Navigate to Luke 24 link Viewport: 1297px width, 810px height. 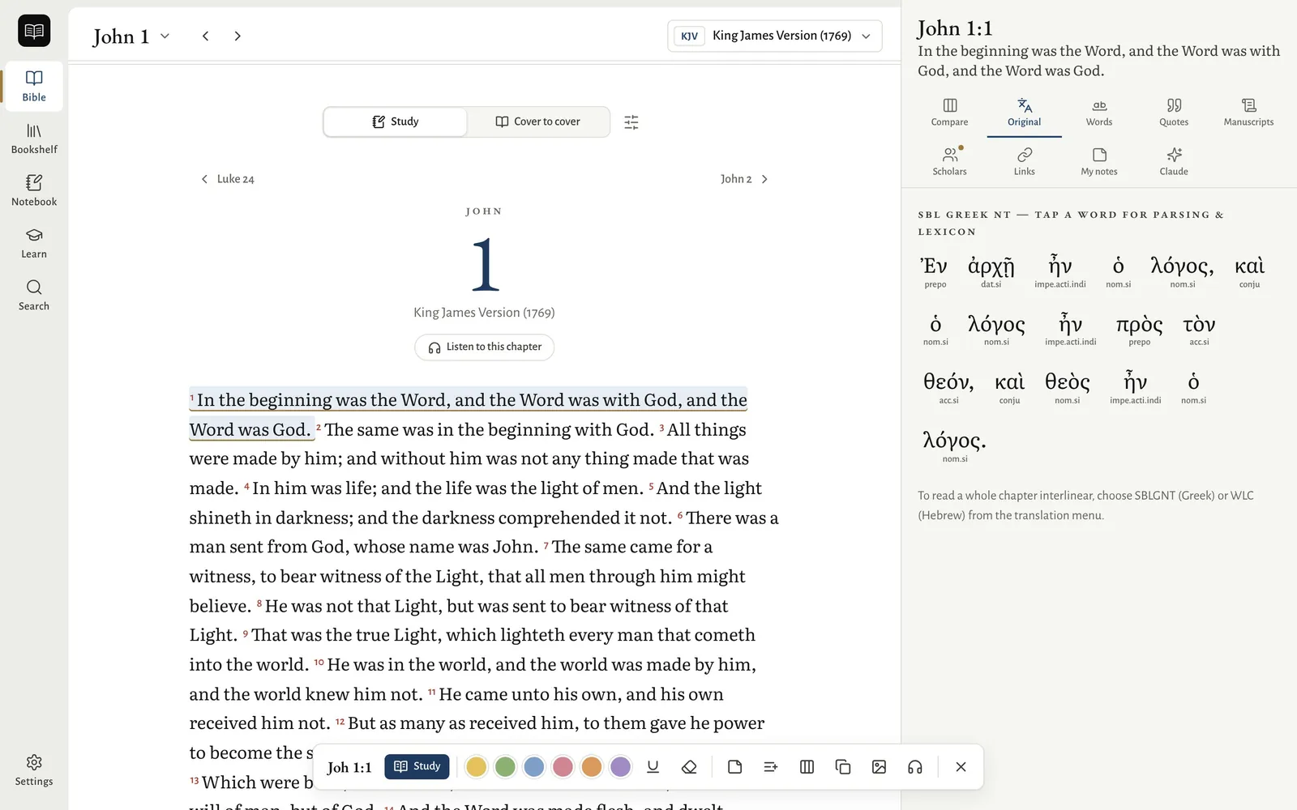pos(228,179)
